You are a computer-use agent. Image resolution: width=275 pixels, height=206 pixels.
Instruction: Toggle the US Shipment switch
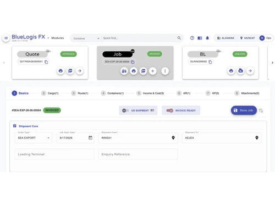[x=125, y=110]
